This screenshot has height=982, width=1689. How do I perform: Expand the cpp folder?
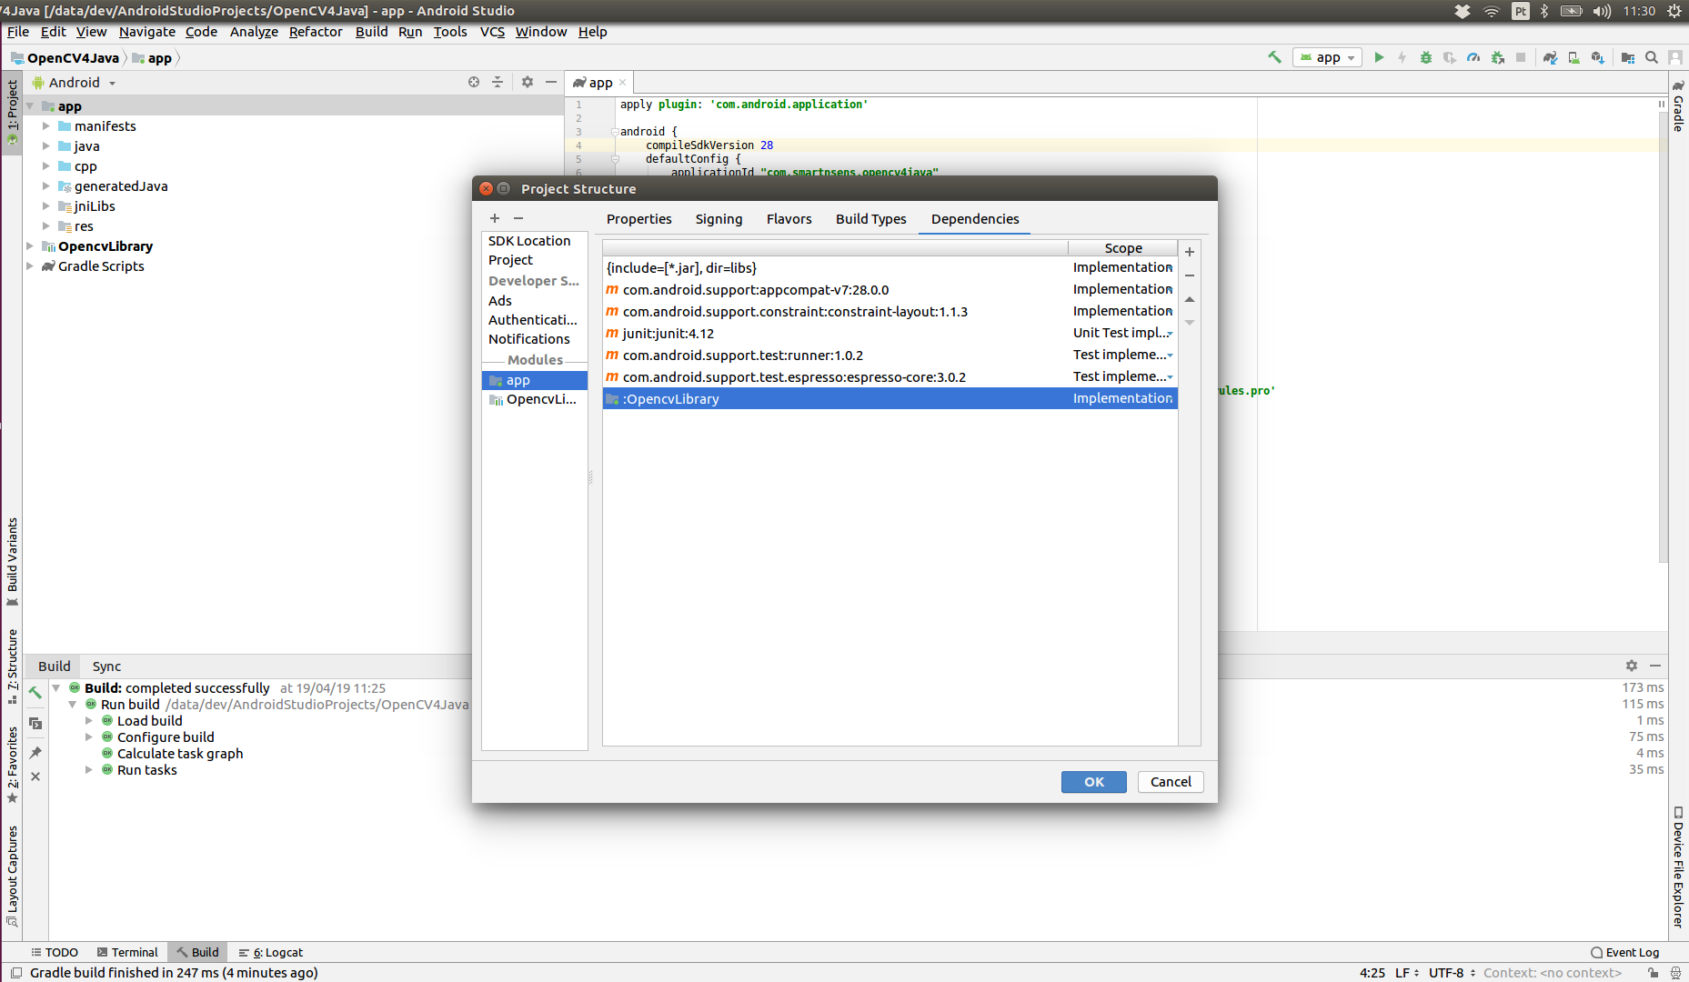(46, 166)
